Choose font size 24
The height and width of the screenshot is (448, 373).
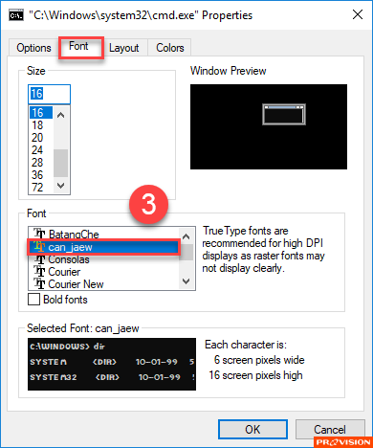point(41,149)
